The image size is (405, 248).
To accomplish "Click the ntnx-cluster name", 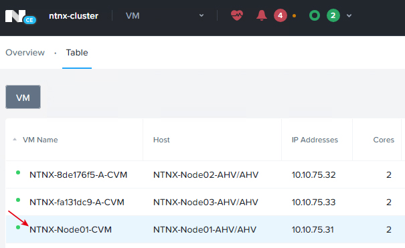I will point(74,16).
